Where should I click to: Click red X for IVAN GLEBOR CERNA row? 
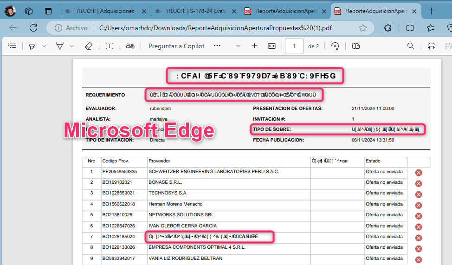[x=419, y=227]
